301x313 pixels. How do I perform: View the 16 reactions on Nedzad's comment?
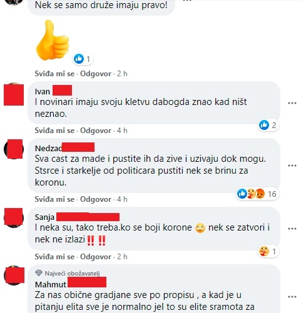257,194
